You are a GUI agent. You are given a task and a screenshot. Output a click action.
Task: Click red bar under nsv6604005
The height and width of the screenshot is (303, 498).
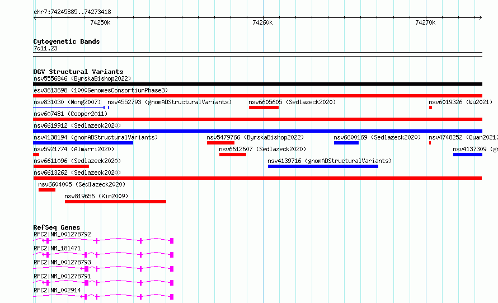47,190
